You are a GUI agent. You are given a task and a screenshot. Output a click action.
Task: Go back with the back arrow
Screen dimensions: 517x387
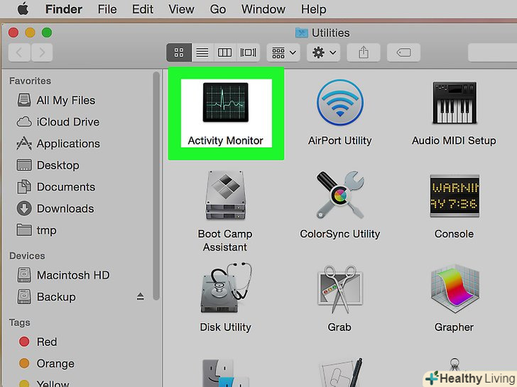(x=19, y=52)
